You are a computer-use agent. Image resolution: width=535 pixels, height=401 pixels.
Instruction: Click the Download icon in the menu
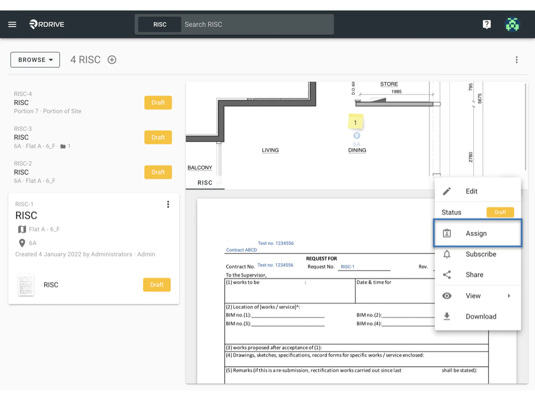[x=447, y=316]
